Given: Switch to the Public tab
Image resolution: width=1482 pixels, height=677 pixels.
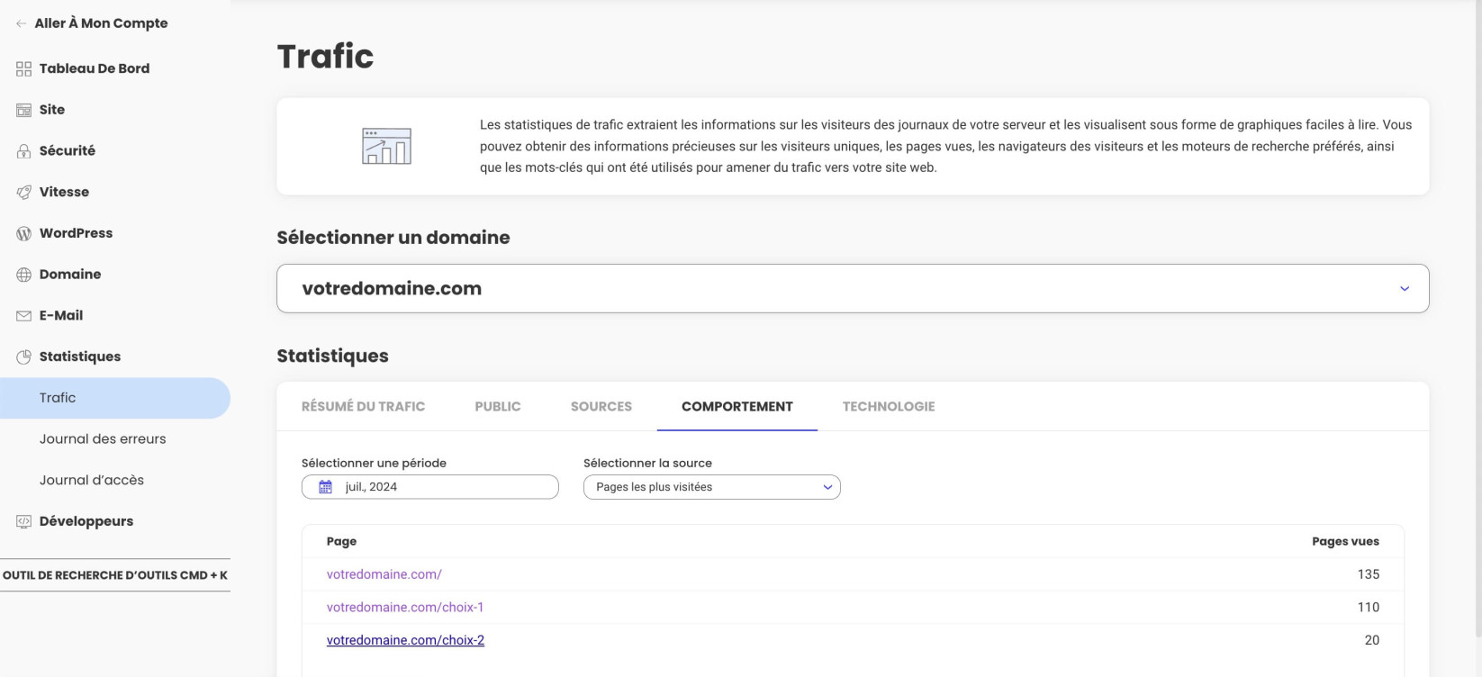Looking at the screenshot, I should (498, 407).
